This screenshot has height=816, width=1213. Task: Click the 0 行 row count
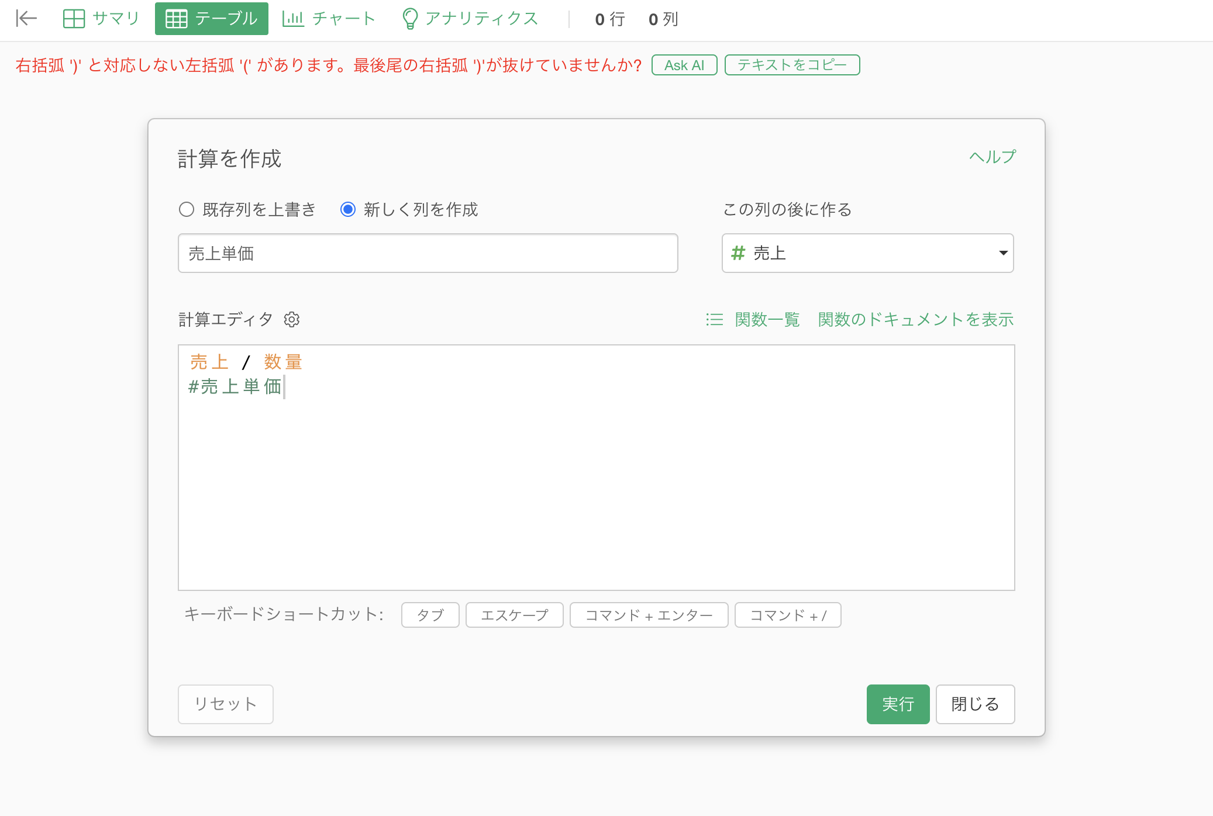(x=610, y=19)
